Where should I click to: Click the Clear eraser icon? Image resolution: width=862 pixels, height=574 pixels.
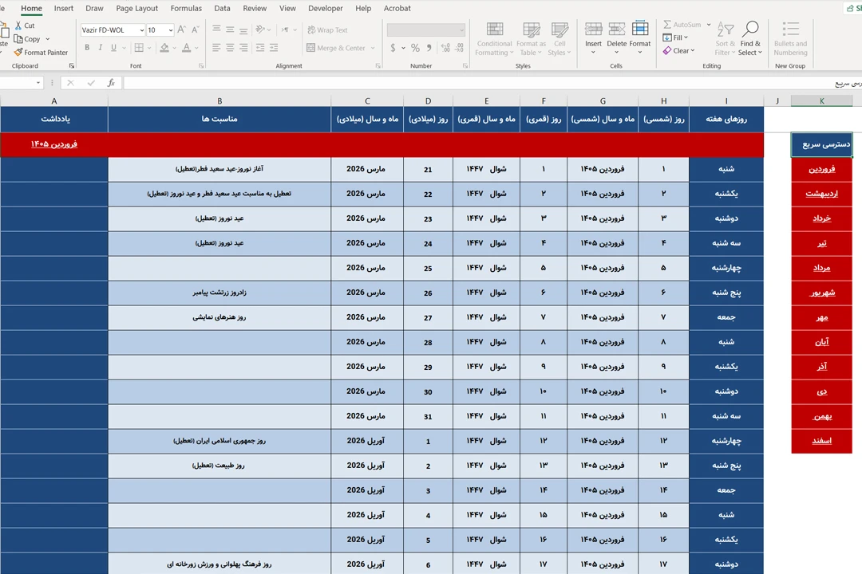tap(667, 51)
